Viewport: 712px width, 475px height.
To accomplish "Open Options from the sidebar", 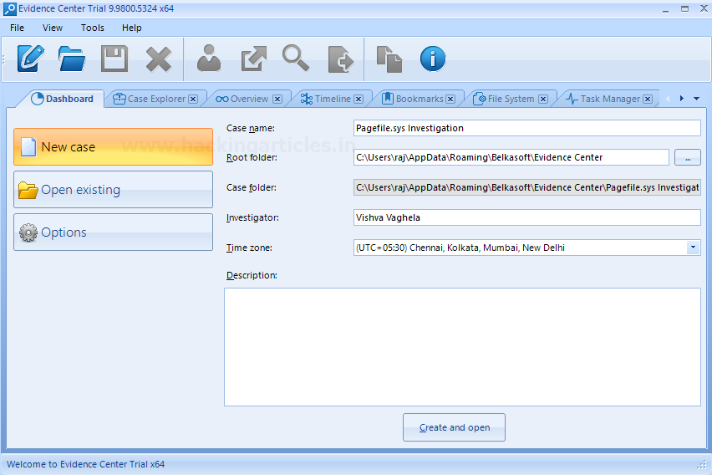I will (x=113, y=232).
